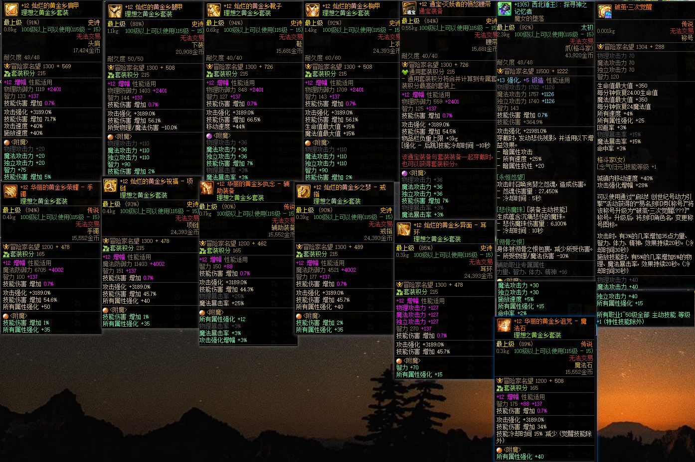Click the fame emblem beside 冒险家名望 1304 + 288
The width and height of the screenshot is (695, 462).
pos(601,47)
